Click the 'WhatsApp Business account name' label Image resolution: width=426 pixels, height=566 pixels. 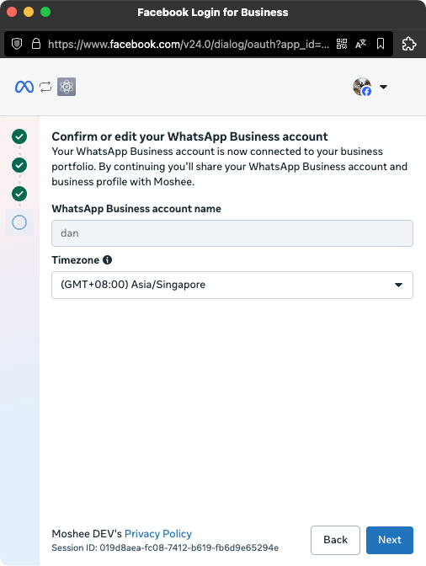136,209
